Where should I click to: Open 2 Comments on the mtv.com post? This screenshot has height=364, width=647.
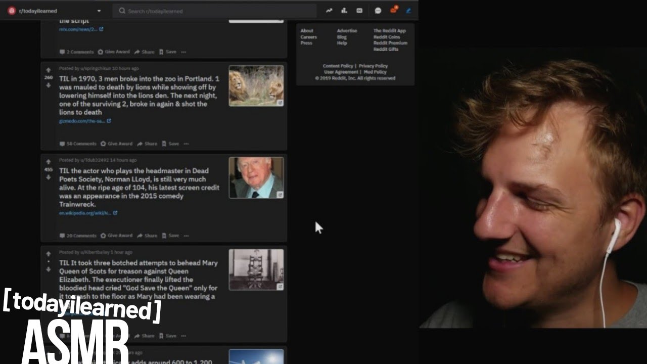click(x=77, y=52)
